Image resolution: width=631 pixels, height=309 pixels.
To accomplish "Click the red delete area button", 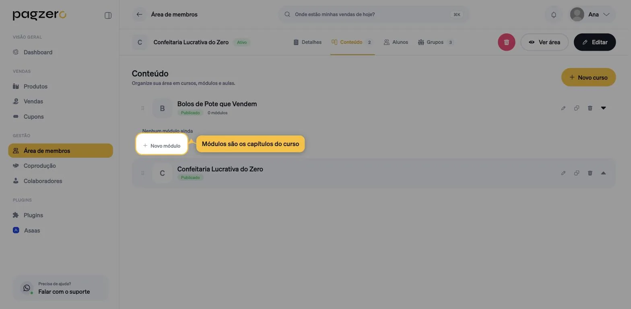I will (x=506, y=42).
